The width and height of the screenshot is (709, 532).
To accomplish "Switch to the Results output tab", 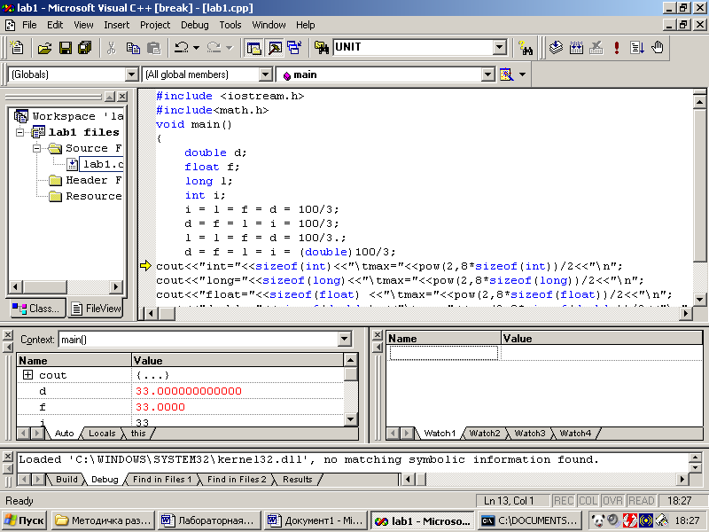I will (297, 480).
